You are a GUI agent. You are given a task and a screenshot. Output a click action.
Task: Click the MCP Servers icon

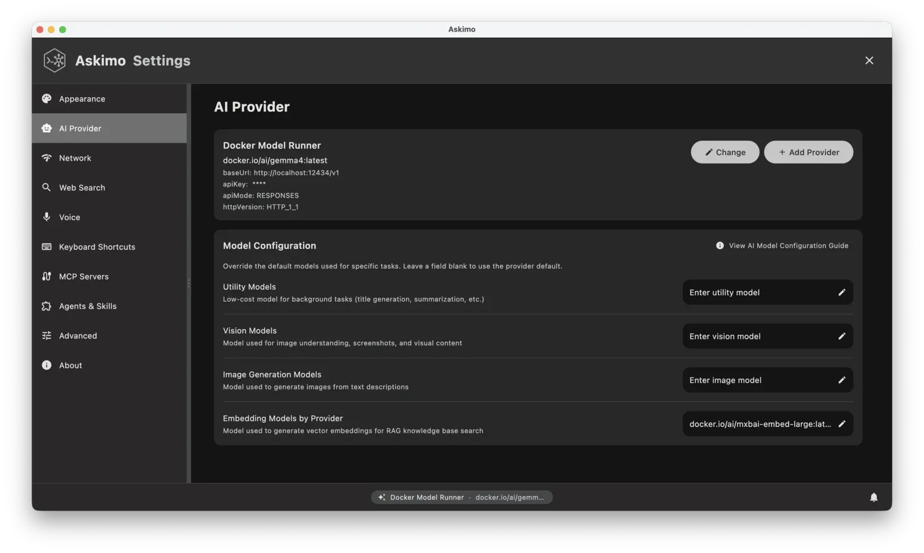tap(47, 276)
